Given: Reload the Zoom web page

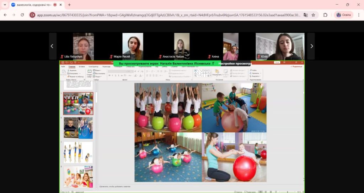Looking at the screenshot, I should click(x=22, y=15).
